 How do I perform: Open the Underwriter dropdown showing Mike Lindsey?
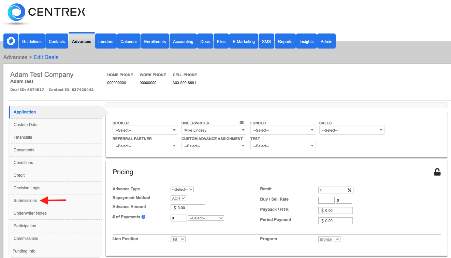click(214, 130)
